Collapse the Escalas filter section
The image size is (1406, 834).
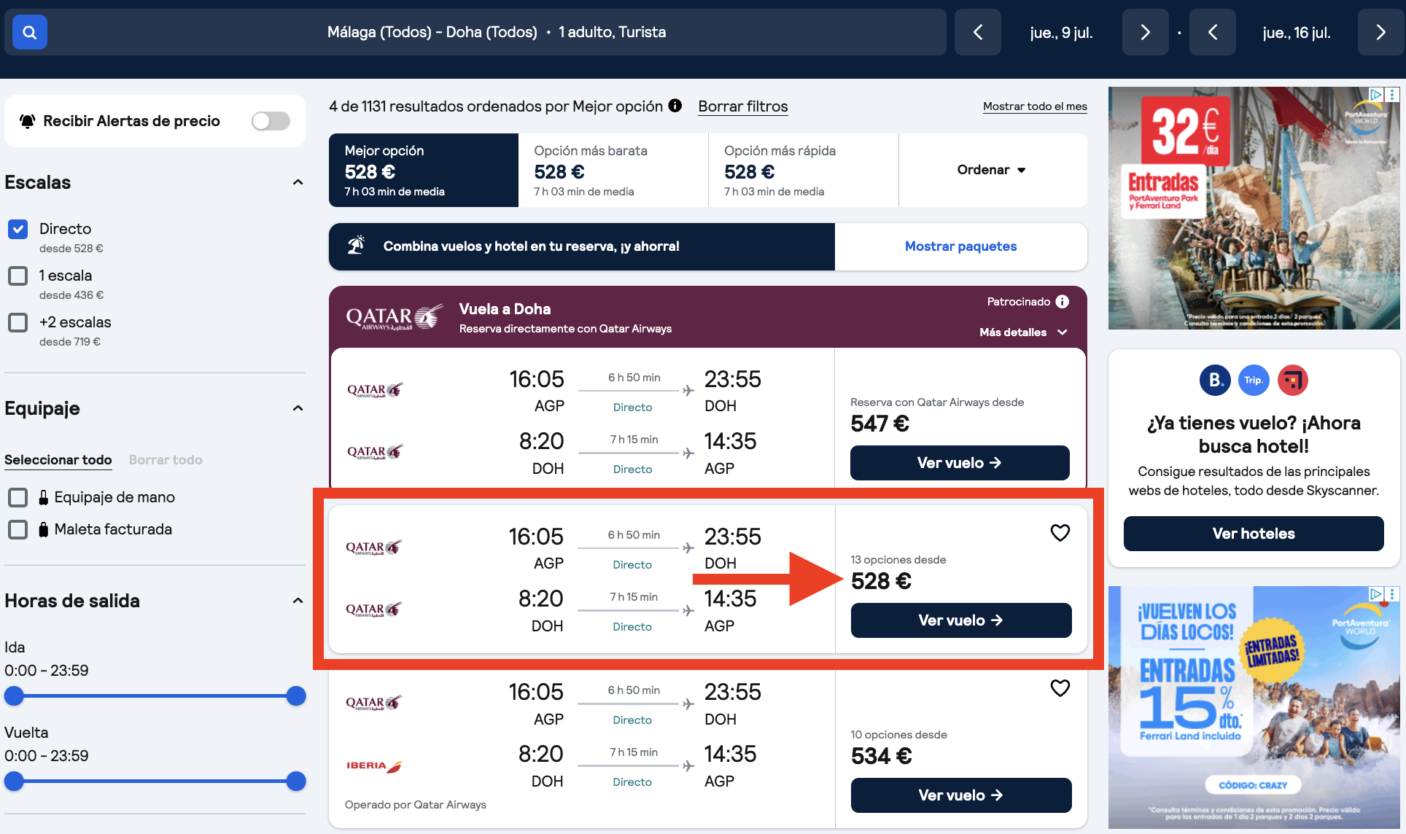pos(298,182)
